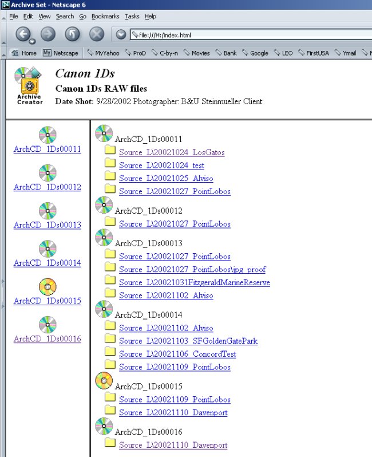Click CD icon above sidebar ArchCD_1Ds00013 link

coord(48,211)
